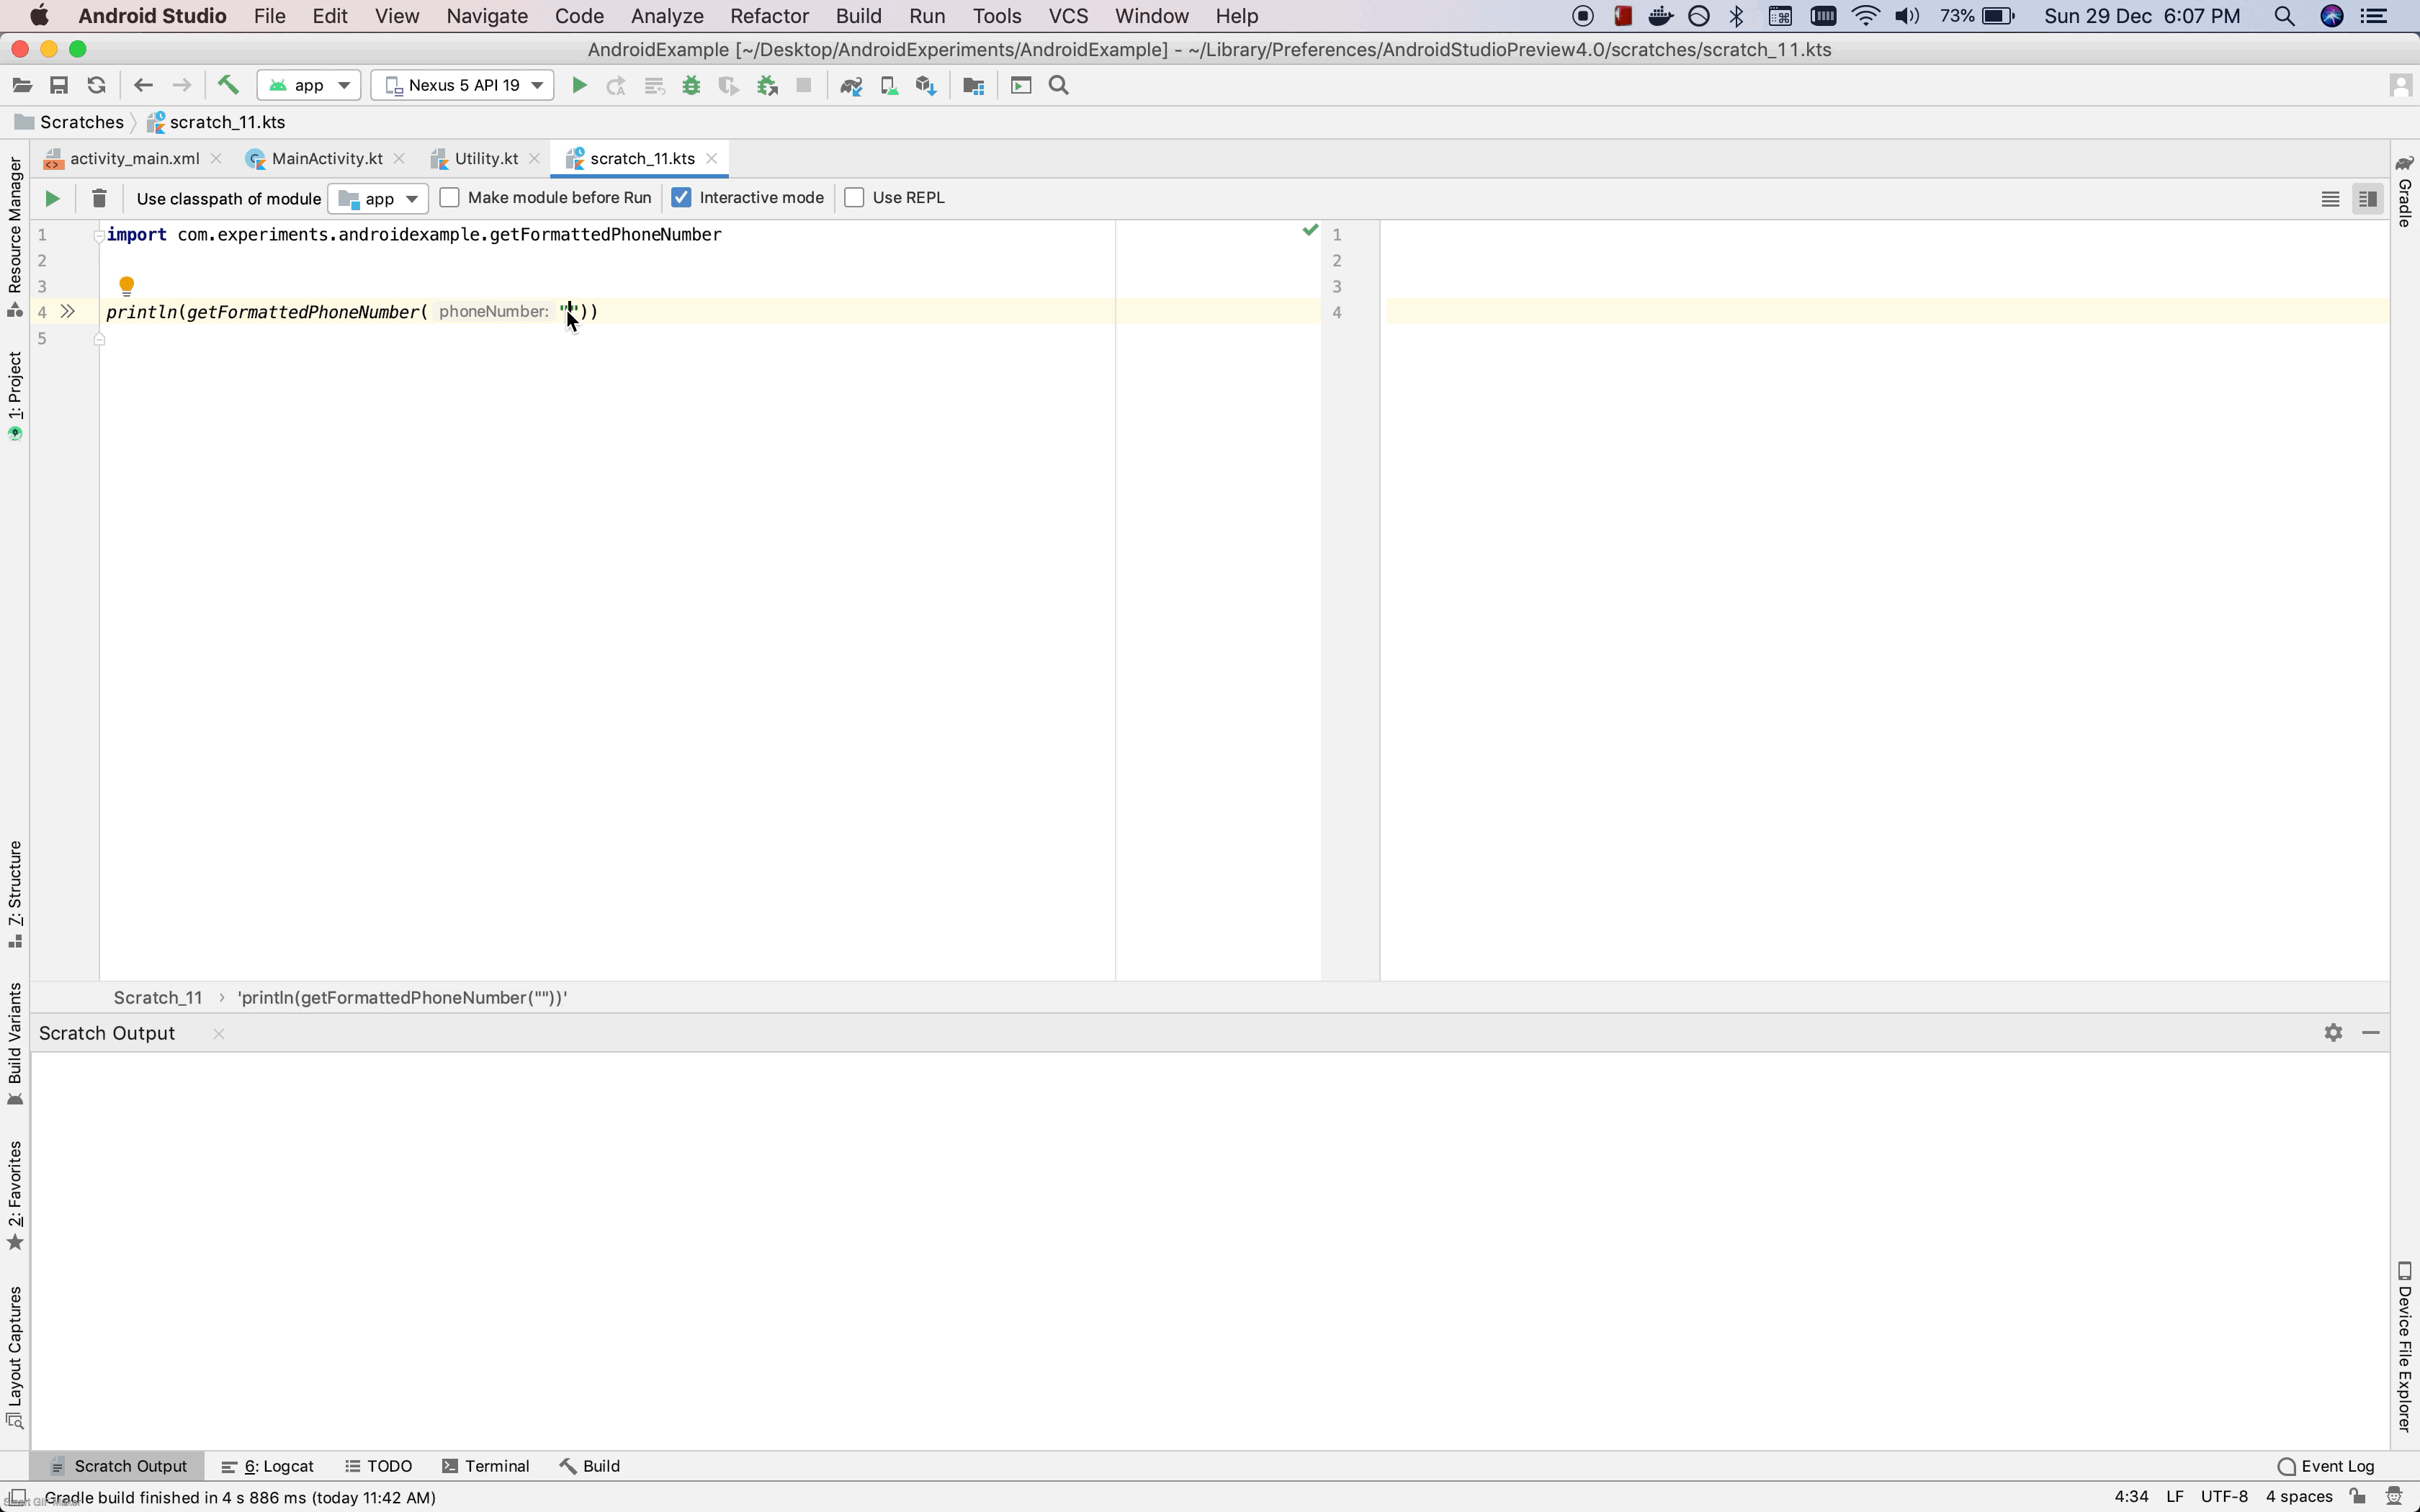The width and height of the screenshot is (2420, 1512).
Task: Enable the Make module before Run checkbox
Action: pos(450,198)
